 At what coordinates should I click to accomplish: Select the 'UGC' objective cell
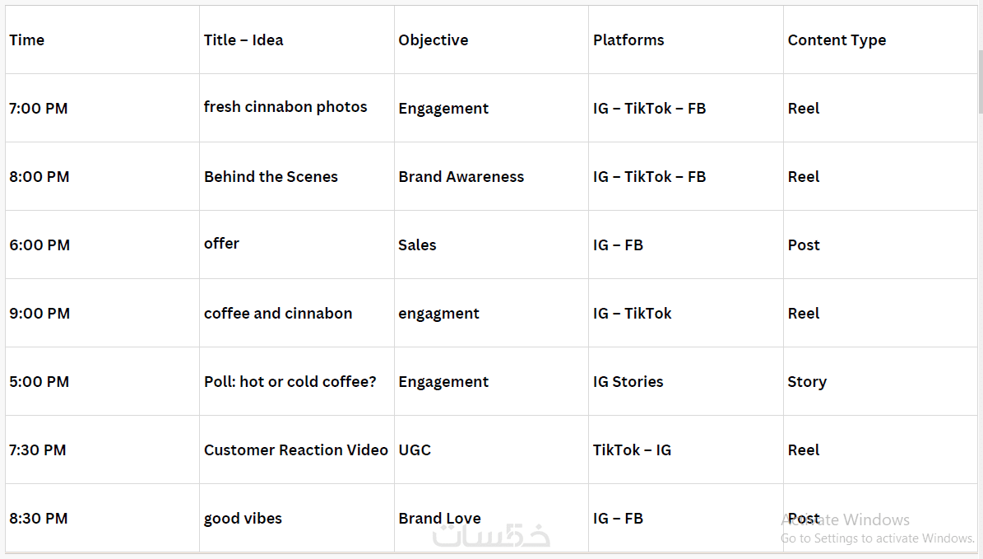click(x=415, y=450)
